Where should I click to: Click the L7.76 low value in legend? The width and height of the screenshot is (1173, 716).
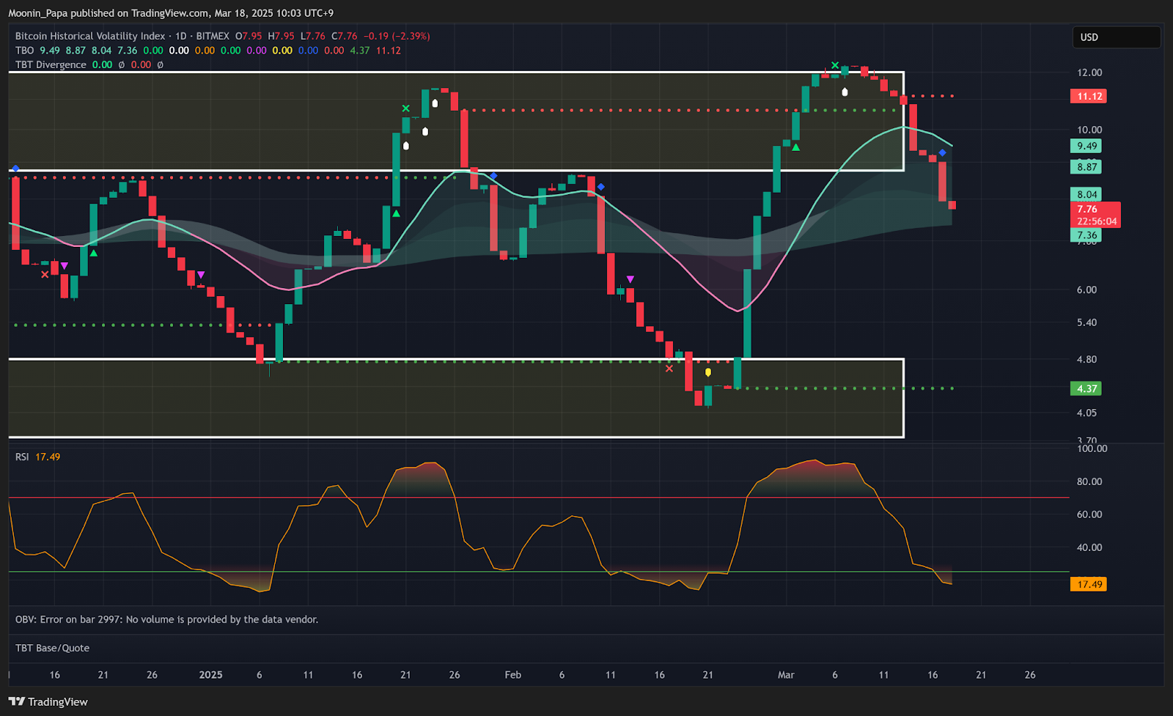coord(313,36)
